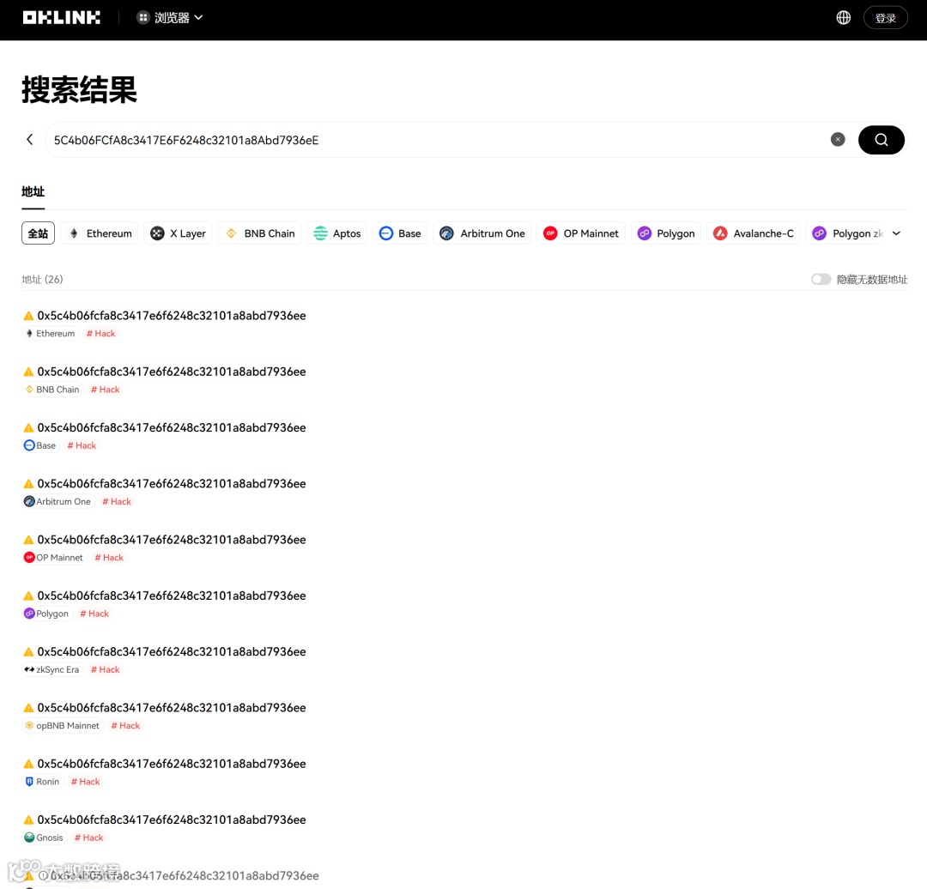Open the OP Mainnet result address

pos(172,540)
